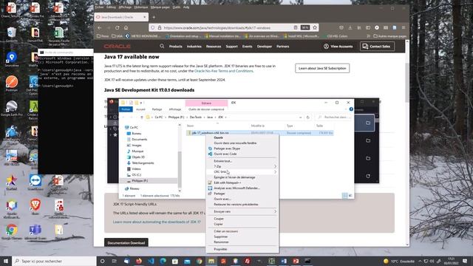Select 'Renommer' in the context menu
473x266 pixels.
coord(221,242)
